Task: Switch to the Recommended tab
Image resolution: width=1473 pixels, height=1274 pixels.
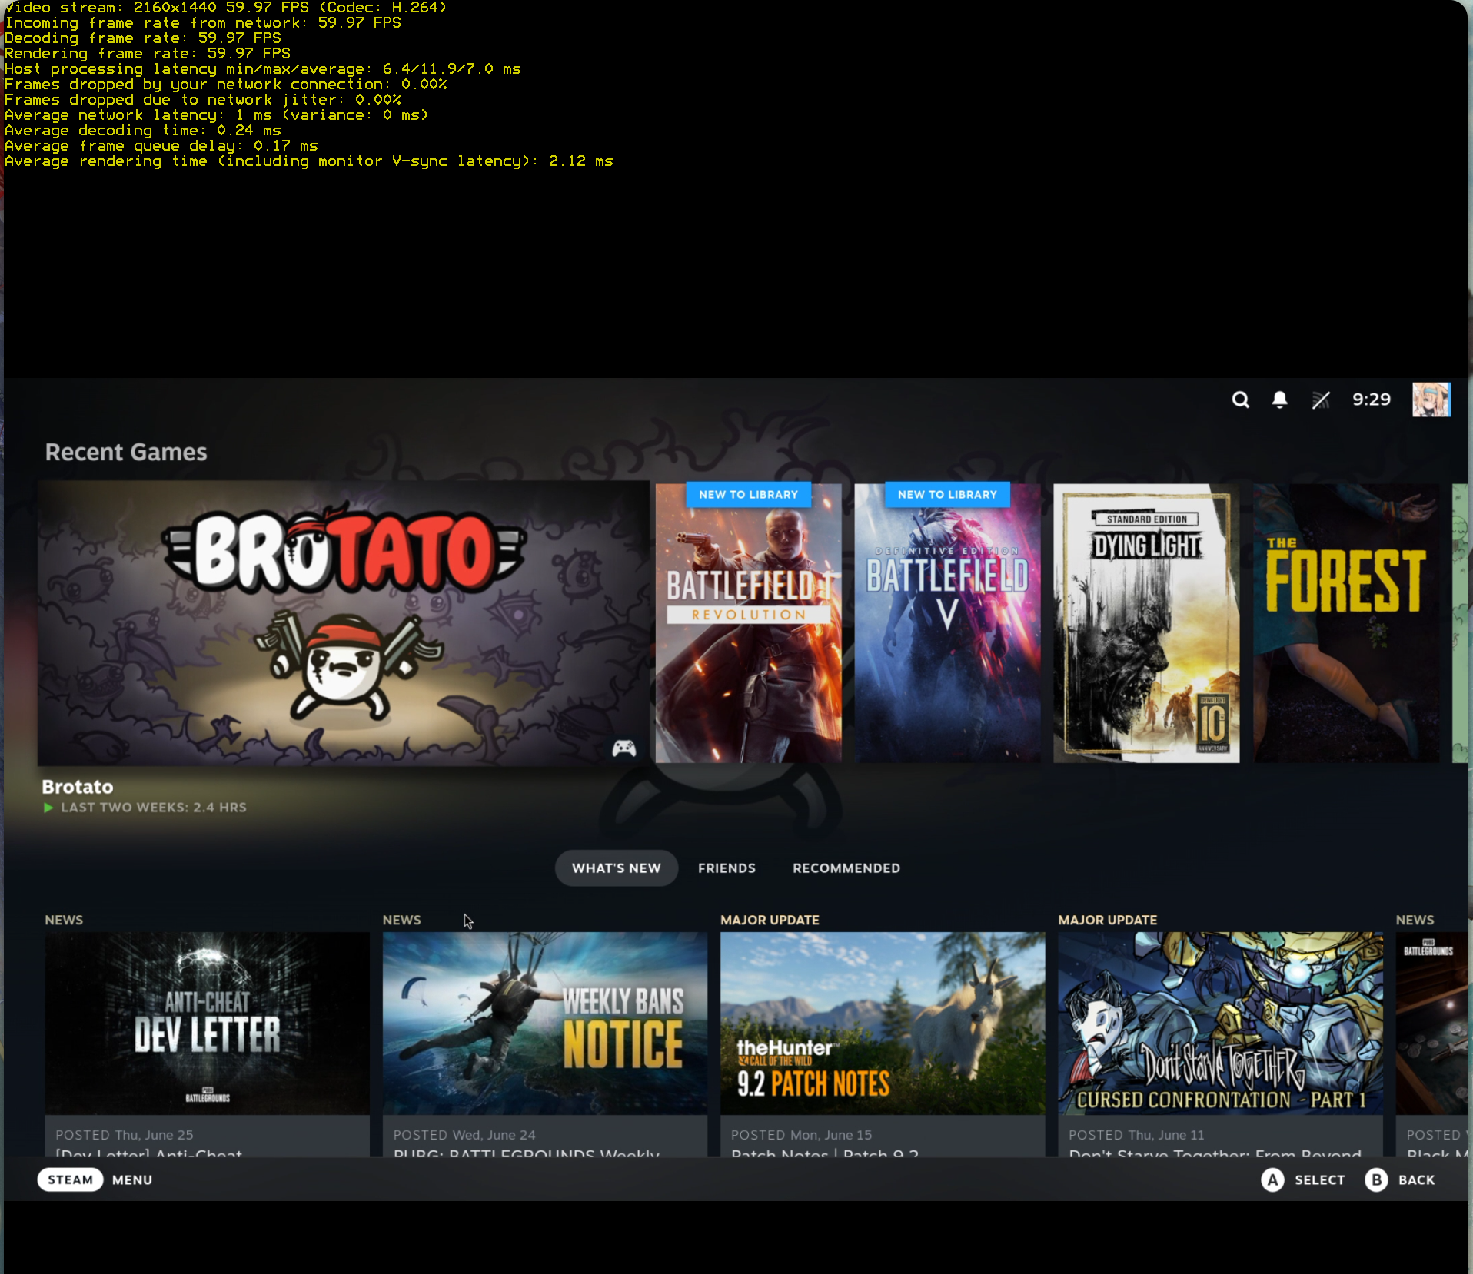Action: 846,868
